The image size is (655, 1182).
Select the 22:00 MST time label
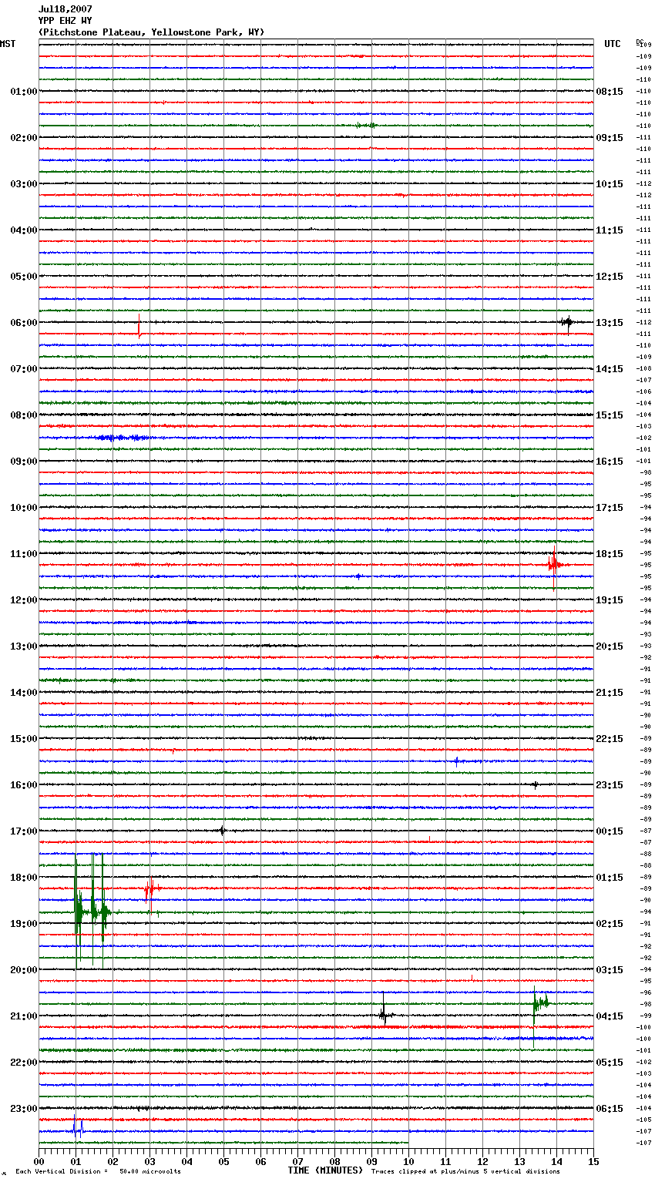pos(24,1063)
